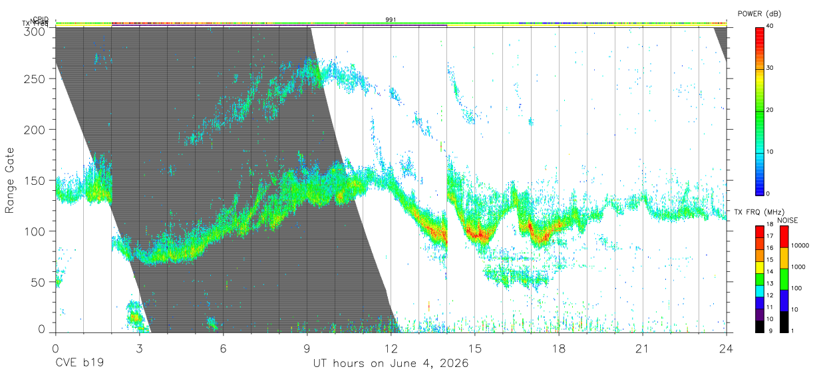Click the range gate tick 250
Screen dimensions: 817x377
[x=36, y=79]
